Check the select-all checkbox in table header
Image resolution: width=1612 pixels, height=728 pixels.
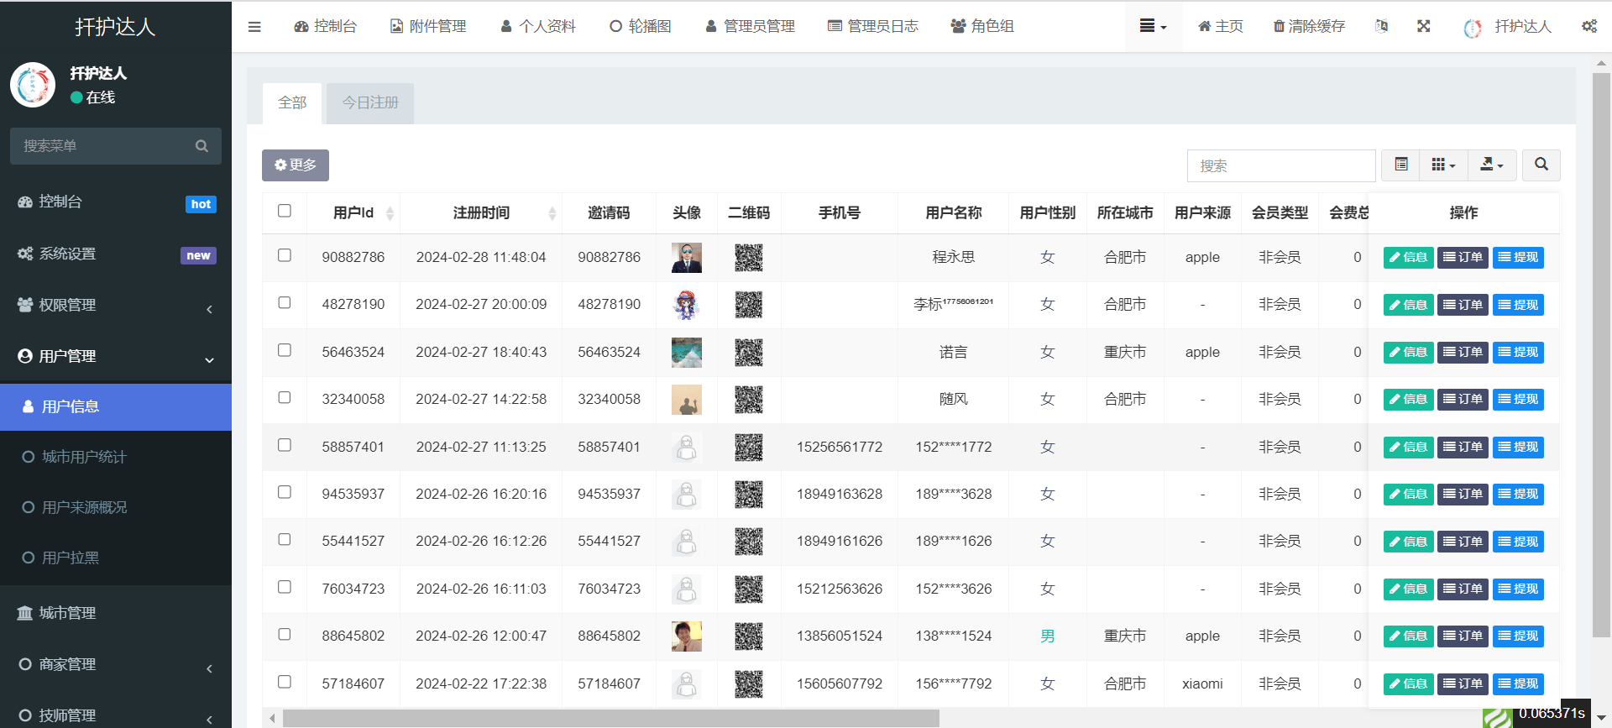(x=285, y=211)
